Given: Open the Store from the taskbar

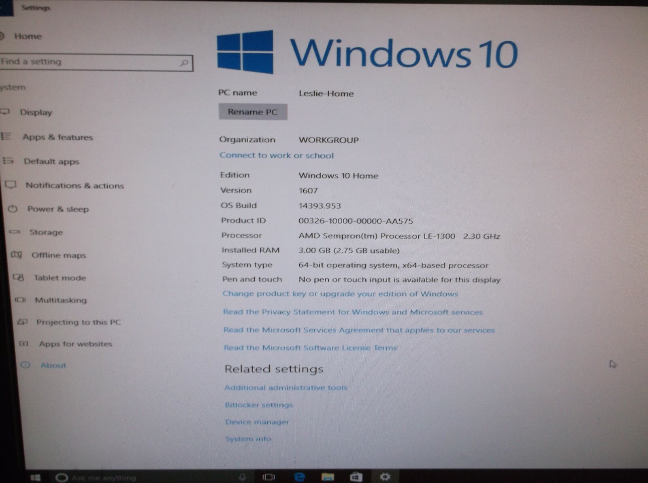Looking at the screenshot, I should pyautogui.click(x=356, y=477).
